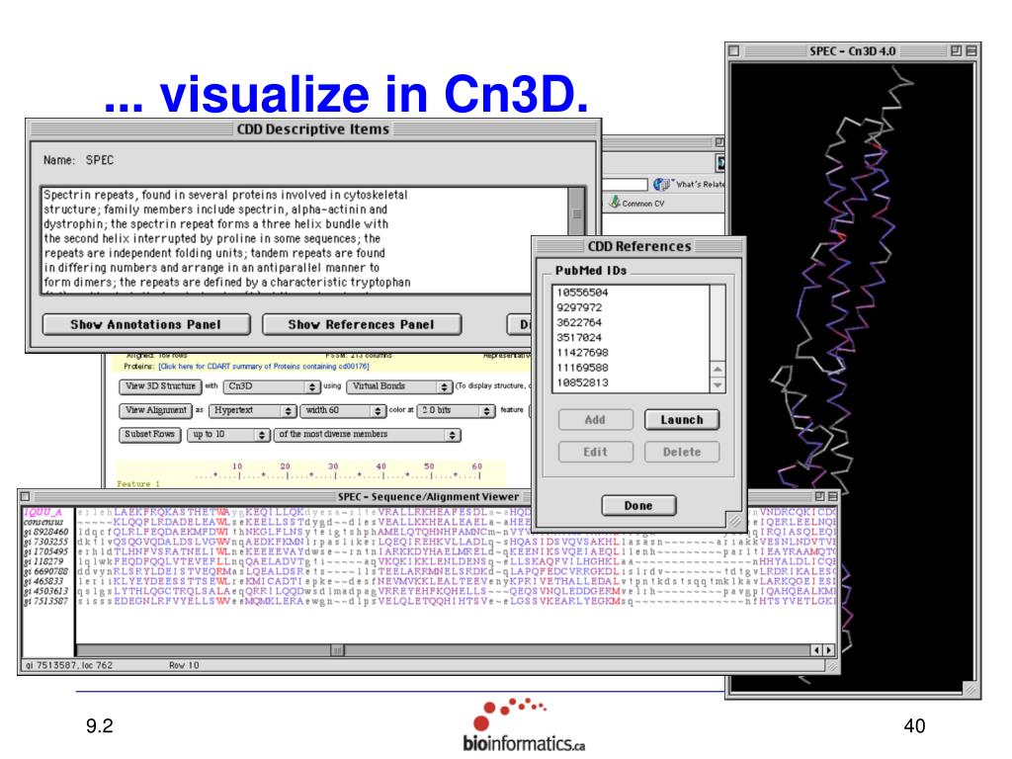This screenshot has width=1012, height=759.
Task: Select row gi 7513587 in alignment viewer
Action: coord(45,602)
